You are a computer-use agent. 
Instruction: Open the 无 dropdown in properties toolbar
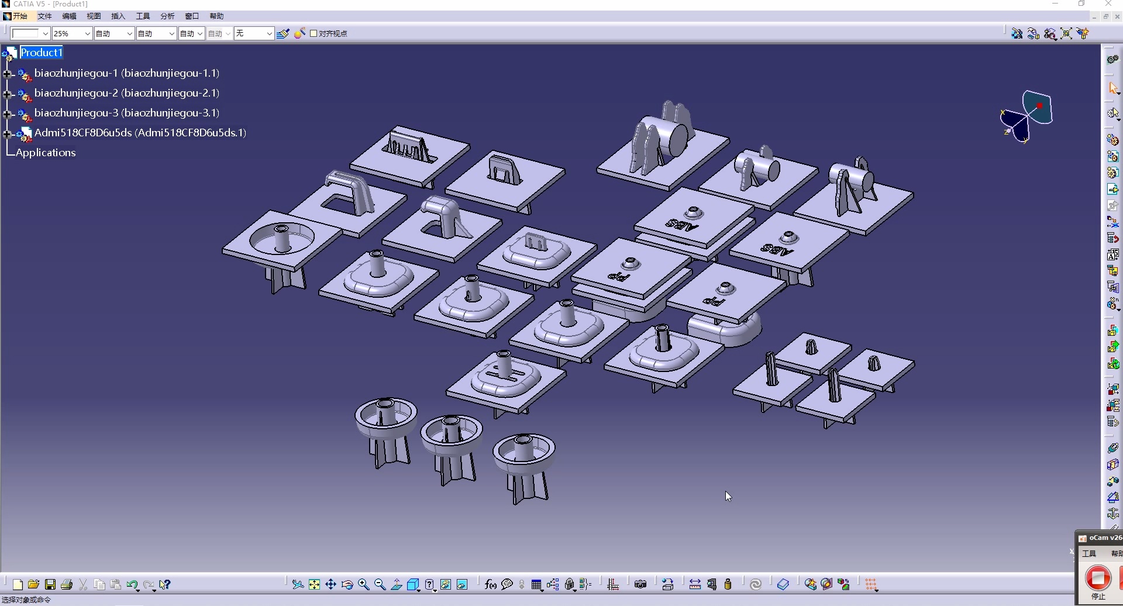point(268,33)
